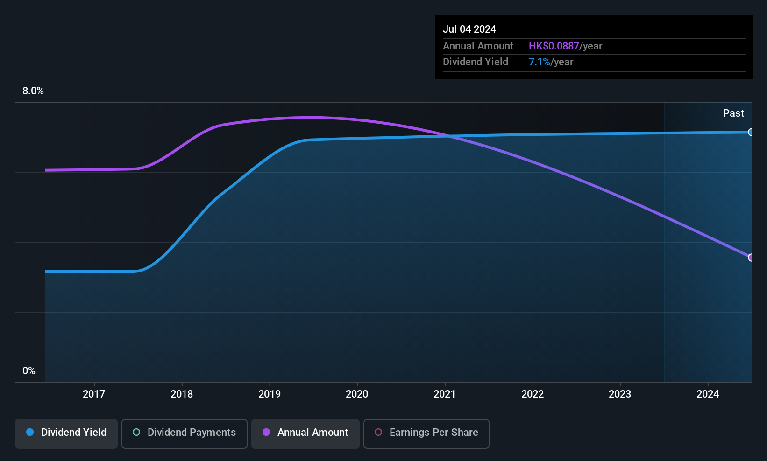Toggle the Earnings Per Share legend series
The image size is (767, 461).
click(426, 434)
